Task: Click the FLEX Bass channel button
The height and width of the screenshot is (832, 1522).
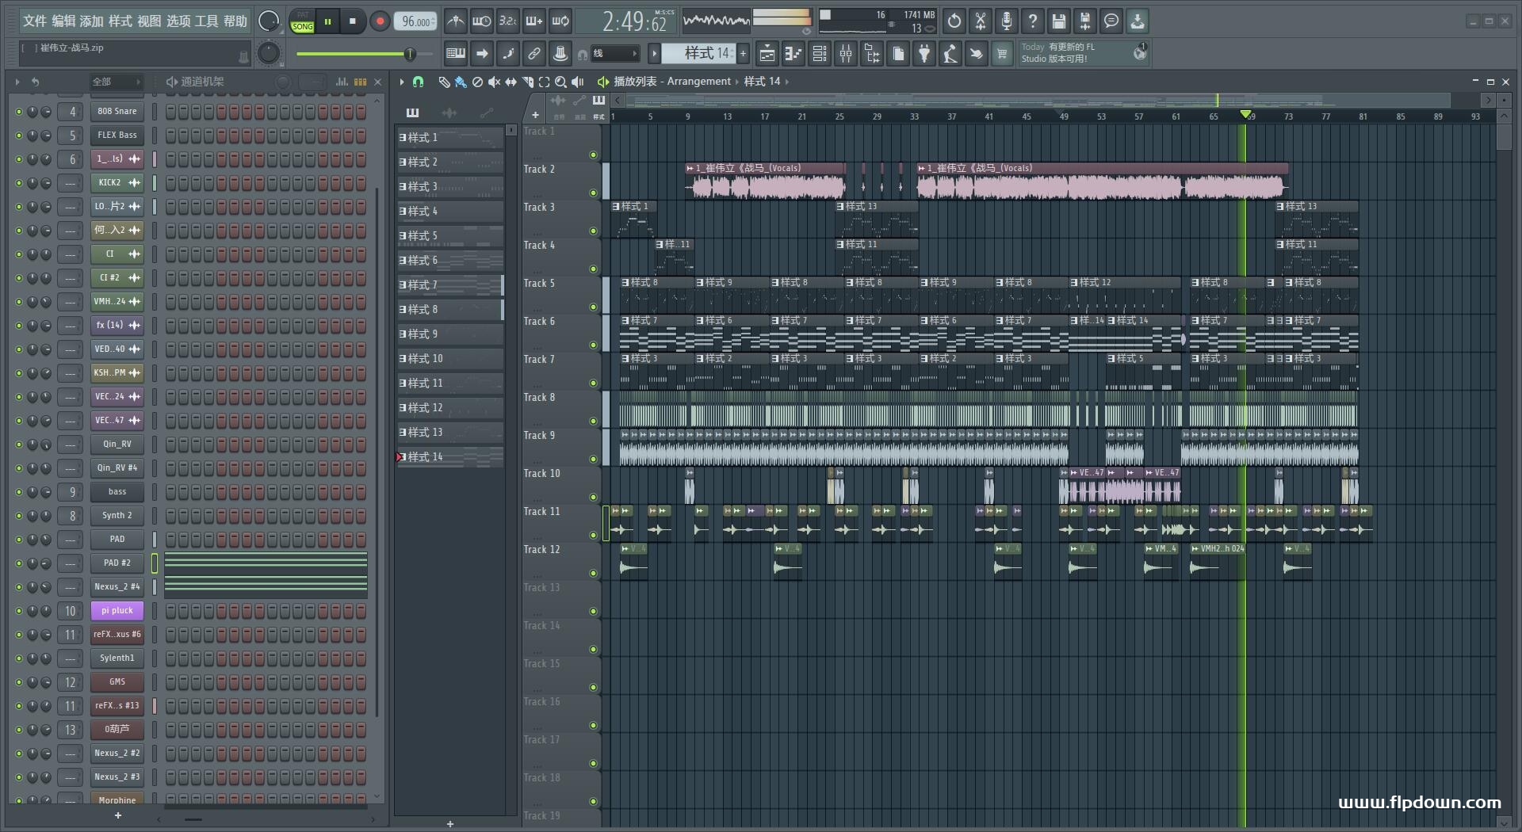Action: point(117,135)
